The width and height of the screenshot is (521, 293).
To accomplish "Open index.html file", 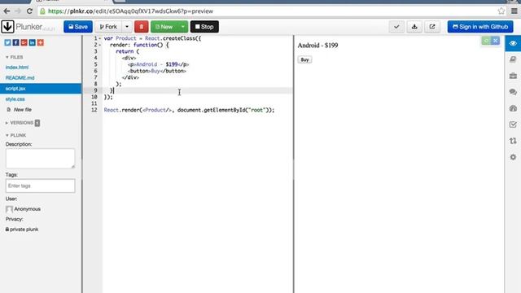I will click(x=17, y=67).
